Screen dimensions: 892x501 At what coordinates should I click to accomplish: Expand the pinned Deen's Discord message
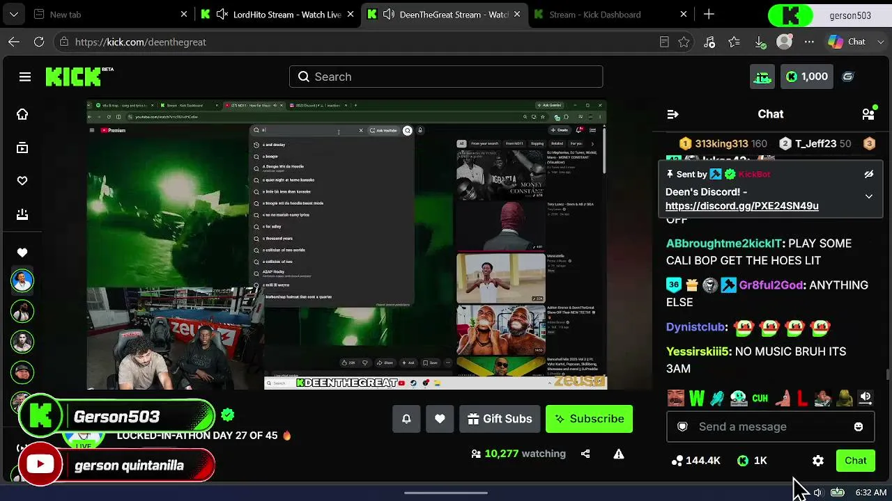click(869, 197)
